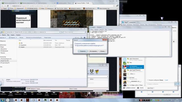Open Core Temp desktop shortcut
The height and width of the screenshot is (102, 182).
(54, 93)
